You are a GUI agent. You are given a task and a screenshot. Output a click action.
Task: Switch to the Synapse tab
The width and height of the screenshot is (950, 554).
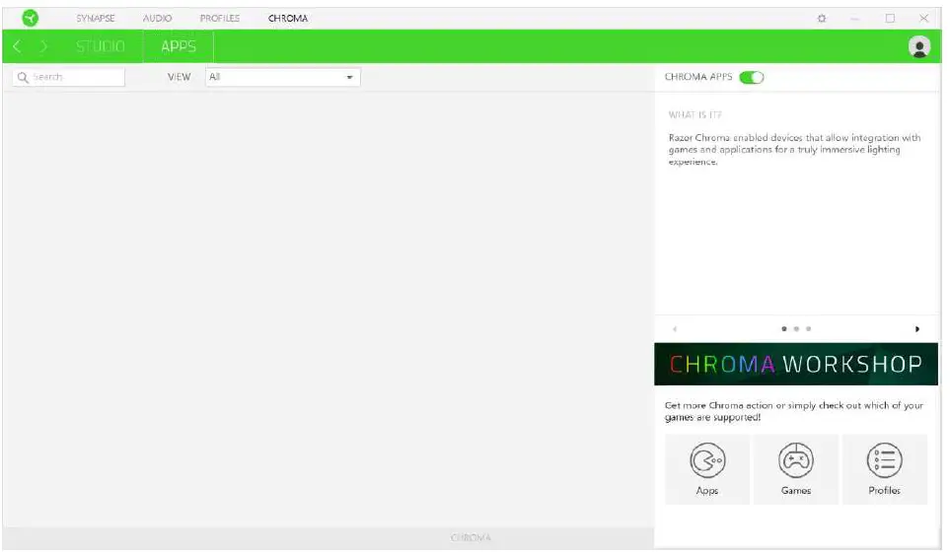(96, 18)
